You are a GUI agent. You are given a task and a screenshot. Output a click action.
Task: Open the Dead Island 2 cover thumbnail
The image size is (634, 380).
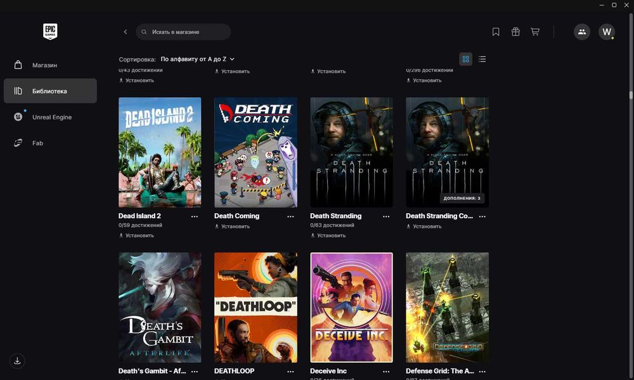tap(160, 152)
